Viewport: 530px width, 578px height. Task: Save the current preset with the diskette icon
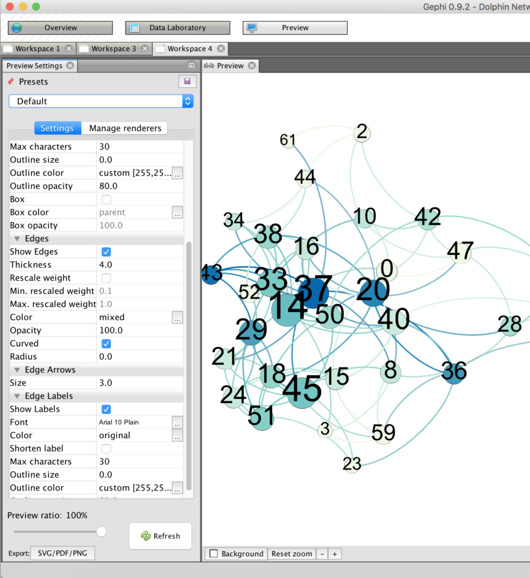tap(187, 81)
